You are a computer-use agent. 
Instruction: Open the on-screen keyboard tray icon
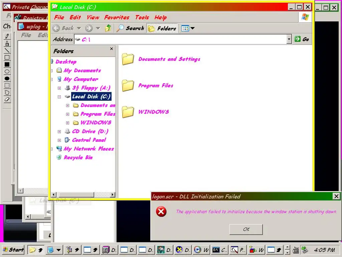(296, 250)
